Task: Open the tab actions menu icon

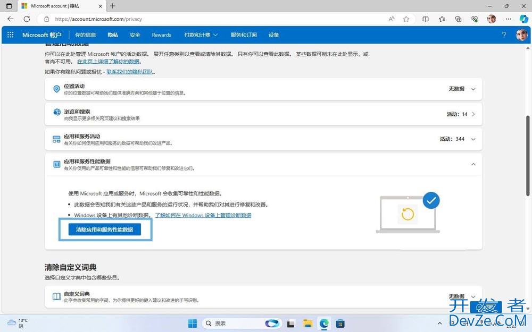Action: coord(9,6)
